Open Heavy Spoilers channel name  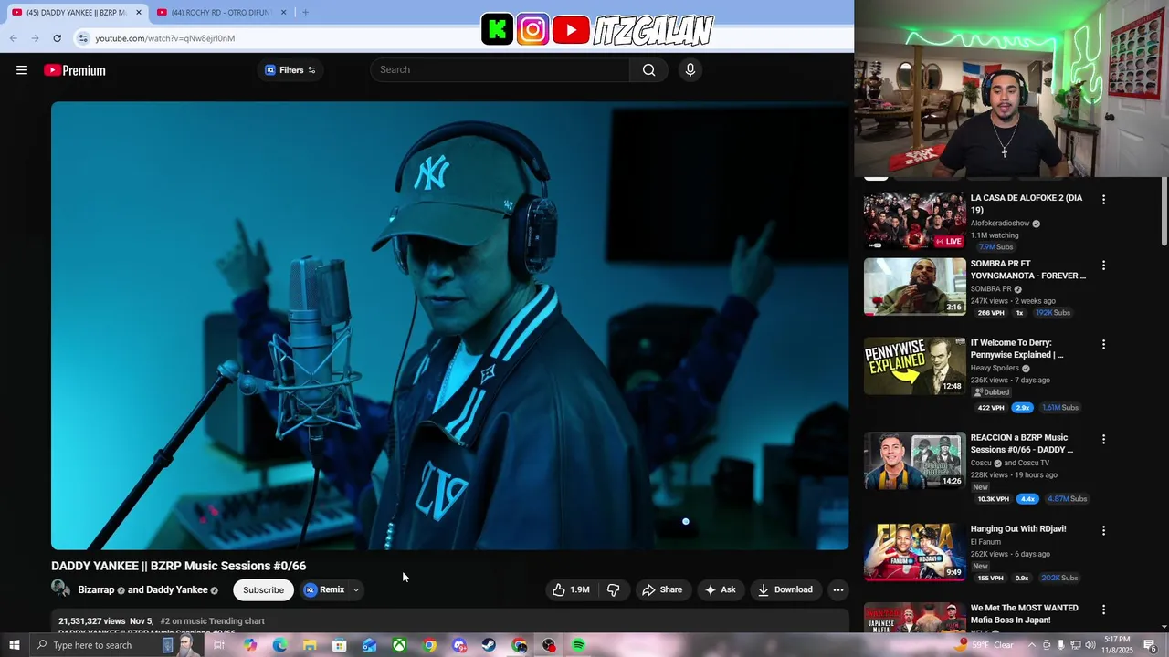(x=995, y=369)
